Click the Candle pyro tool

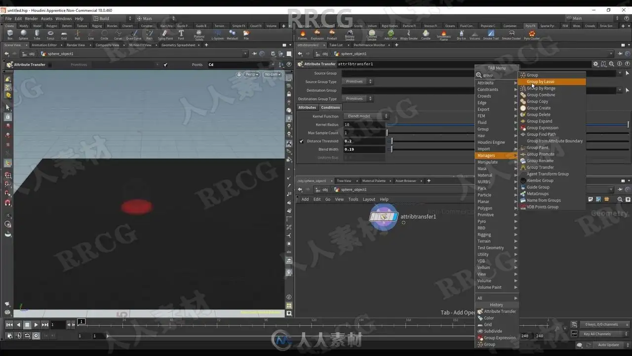(x=426, y=35)
